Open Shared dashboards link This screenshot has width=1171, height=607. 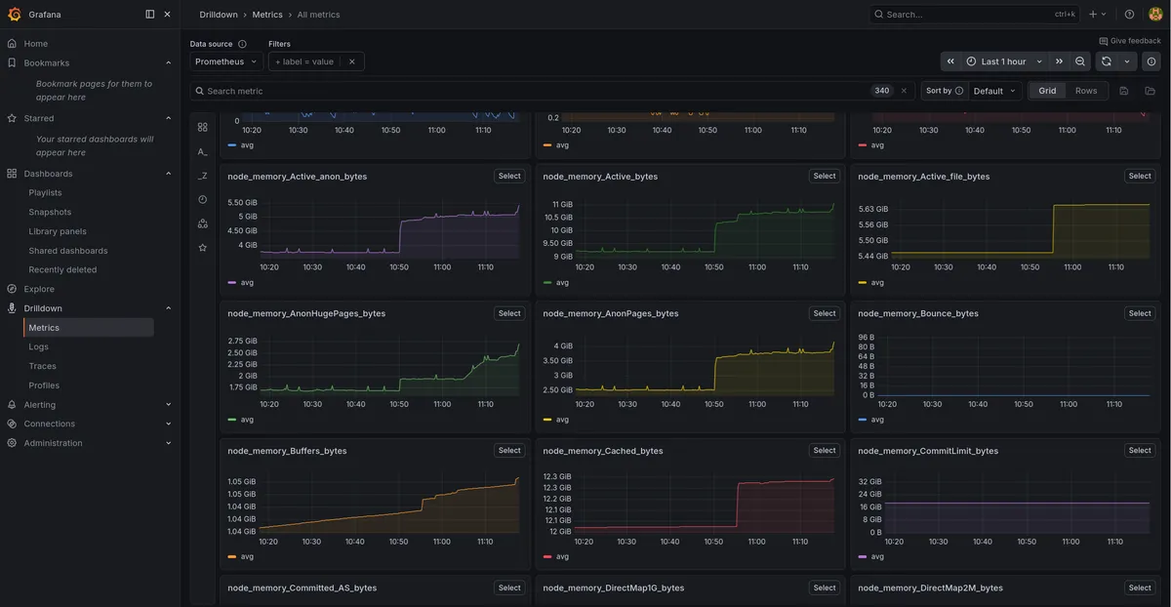click(x=68, y=251)
